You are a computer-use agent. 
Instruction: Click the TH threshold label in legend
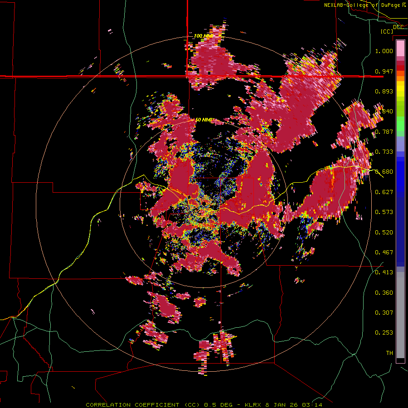(x=389, y=353)
